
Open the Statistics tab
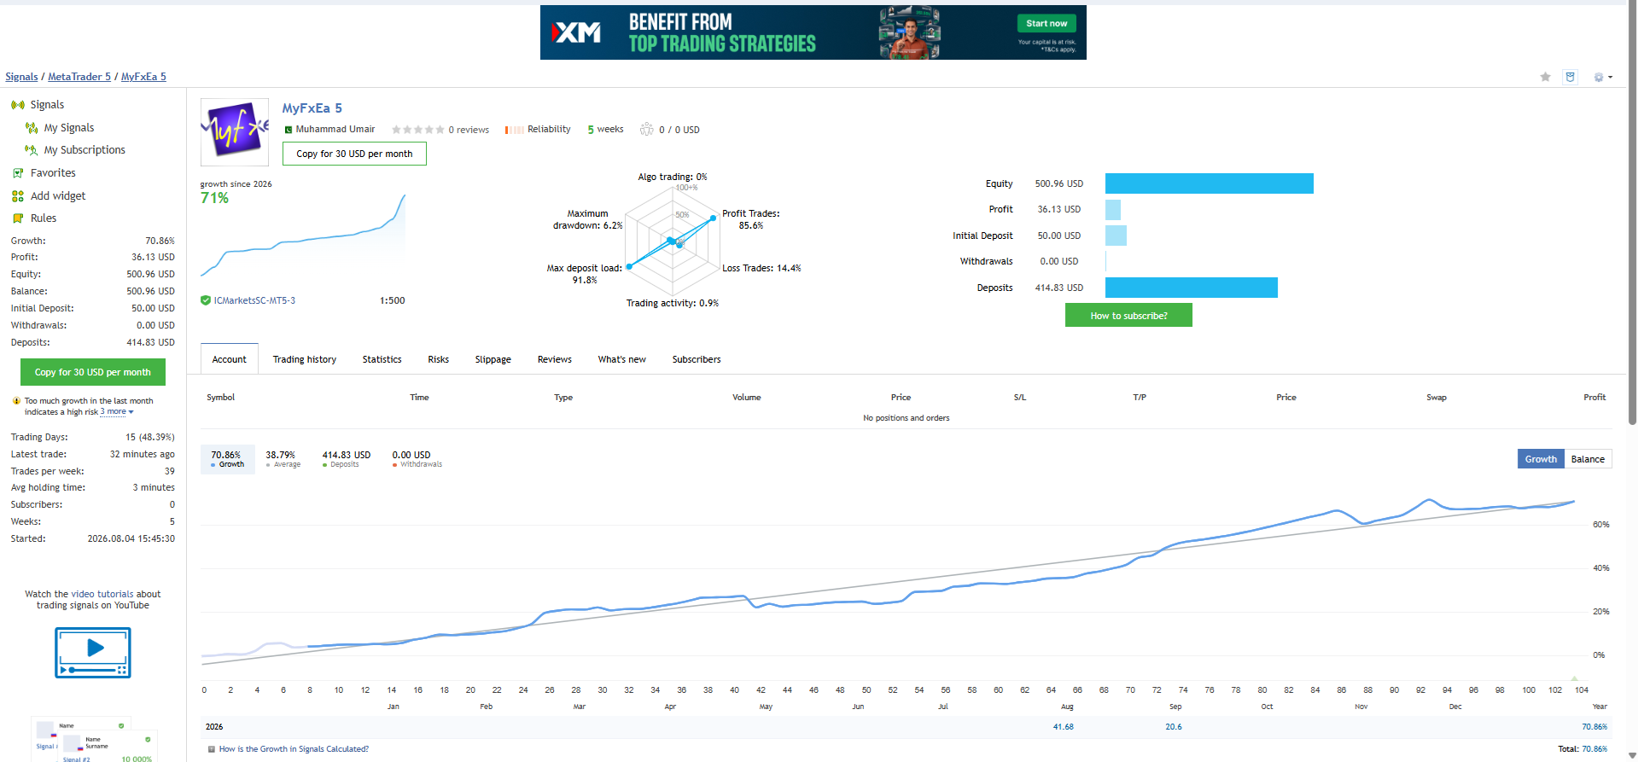tap(382, 359)
